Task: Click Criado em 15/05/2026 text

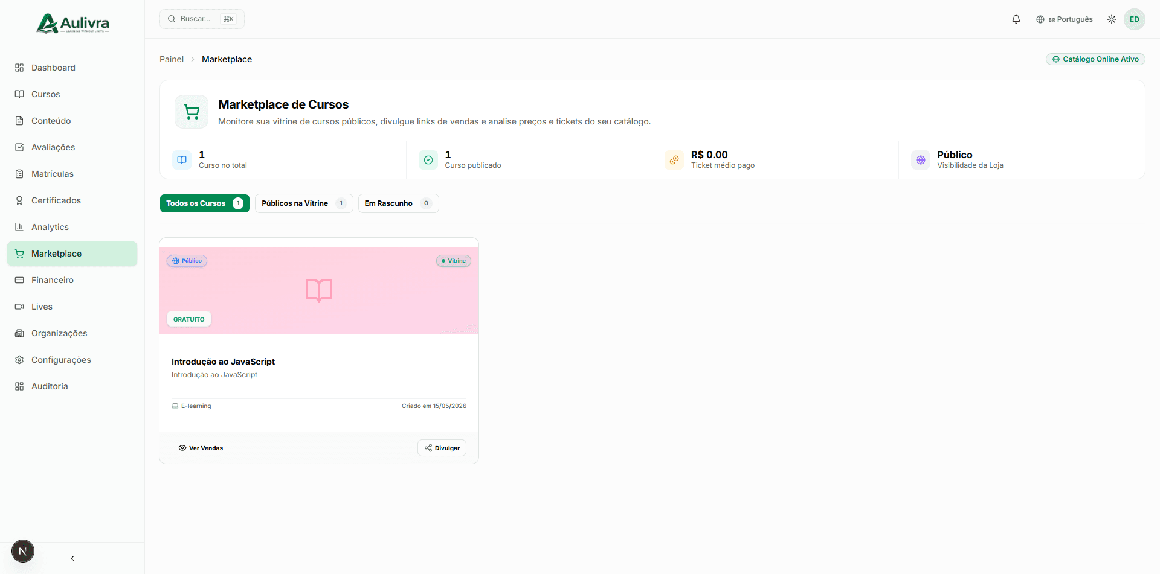Action: [x=434, y=406]
